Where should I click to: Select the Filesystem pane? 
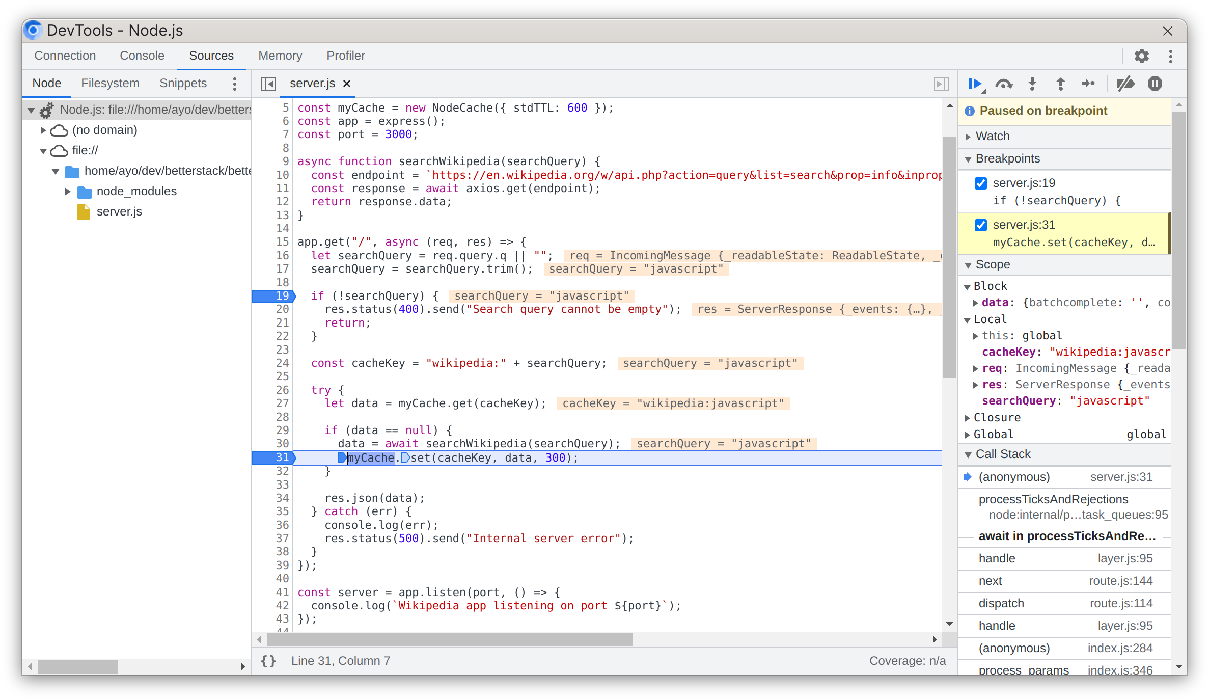click(110, 83)
